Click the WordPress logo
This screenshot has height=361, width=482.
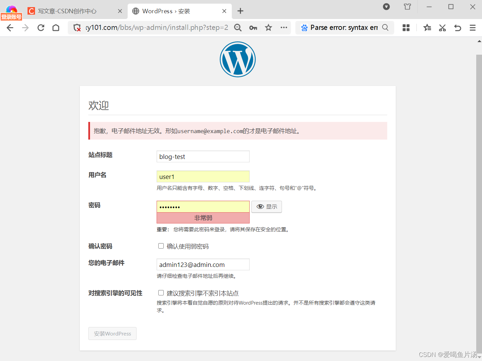[x=238, y=59]
